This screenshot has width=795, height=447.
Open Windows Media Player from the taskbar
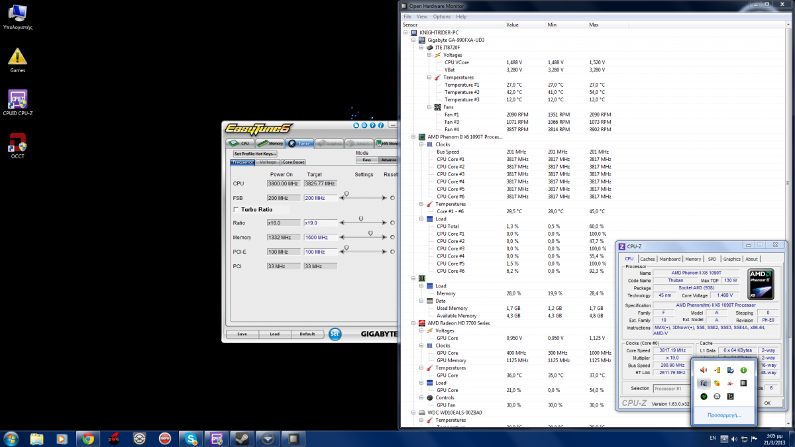pyautogui.click(x=62, y=438)
